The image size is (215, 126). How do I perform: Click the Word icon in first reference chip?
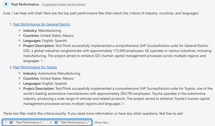click(11, 122)
